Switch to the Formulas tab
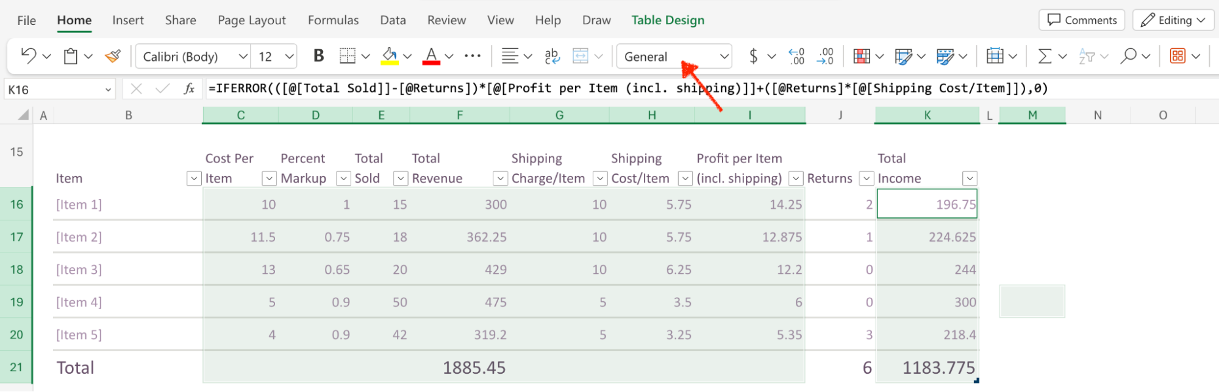Screen dimensions: 1219x392 pyautogui.click(x=333, y=20)
